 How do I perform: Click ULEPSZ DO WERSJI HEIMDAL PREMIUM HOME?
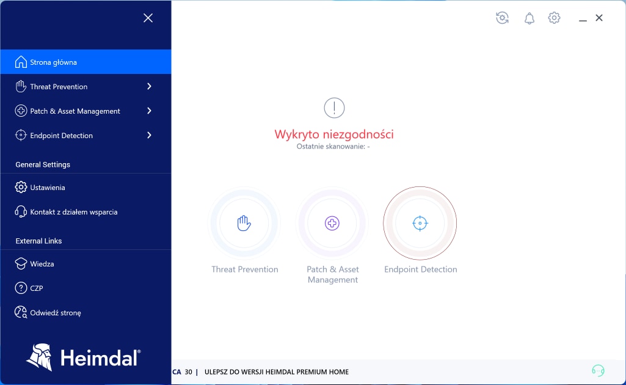(276, 372)
